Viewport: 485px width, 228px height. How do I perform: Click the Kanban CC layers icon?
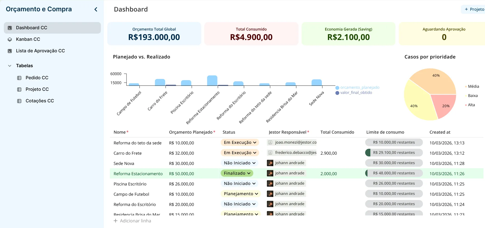point(10,39)
